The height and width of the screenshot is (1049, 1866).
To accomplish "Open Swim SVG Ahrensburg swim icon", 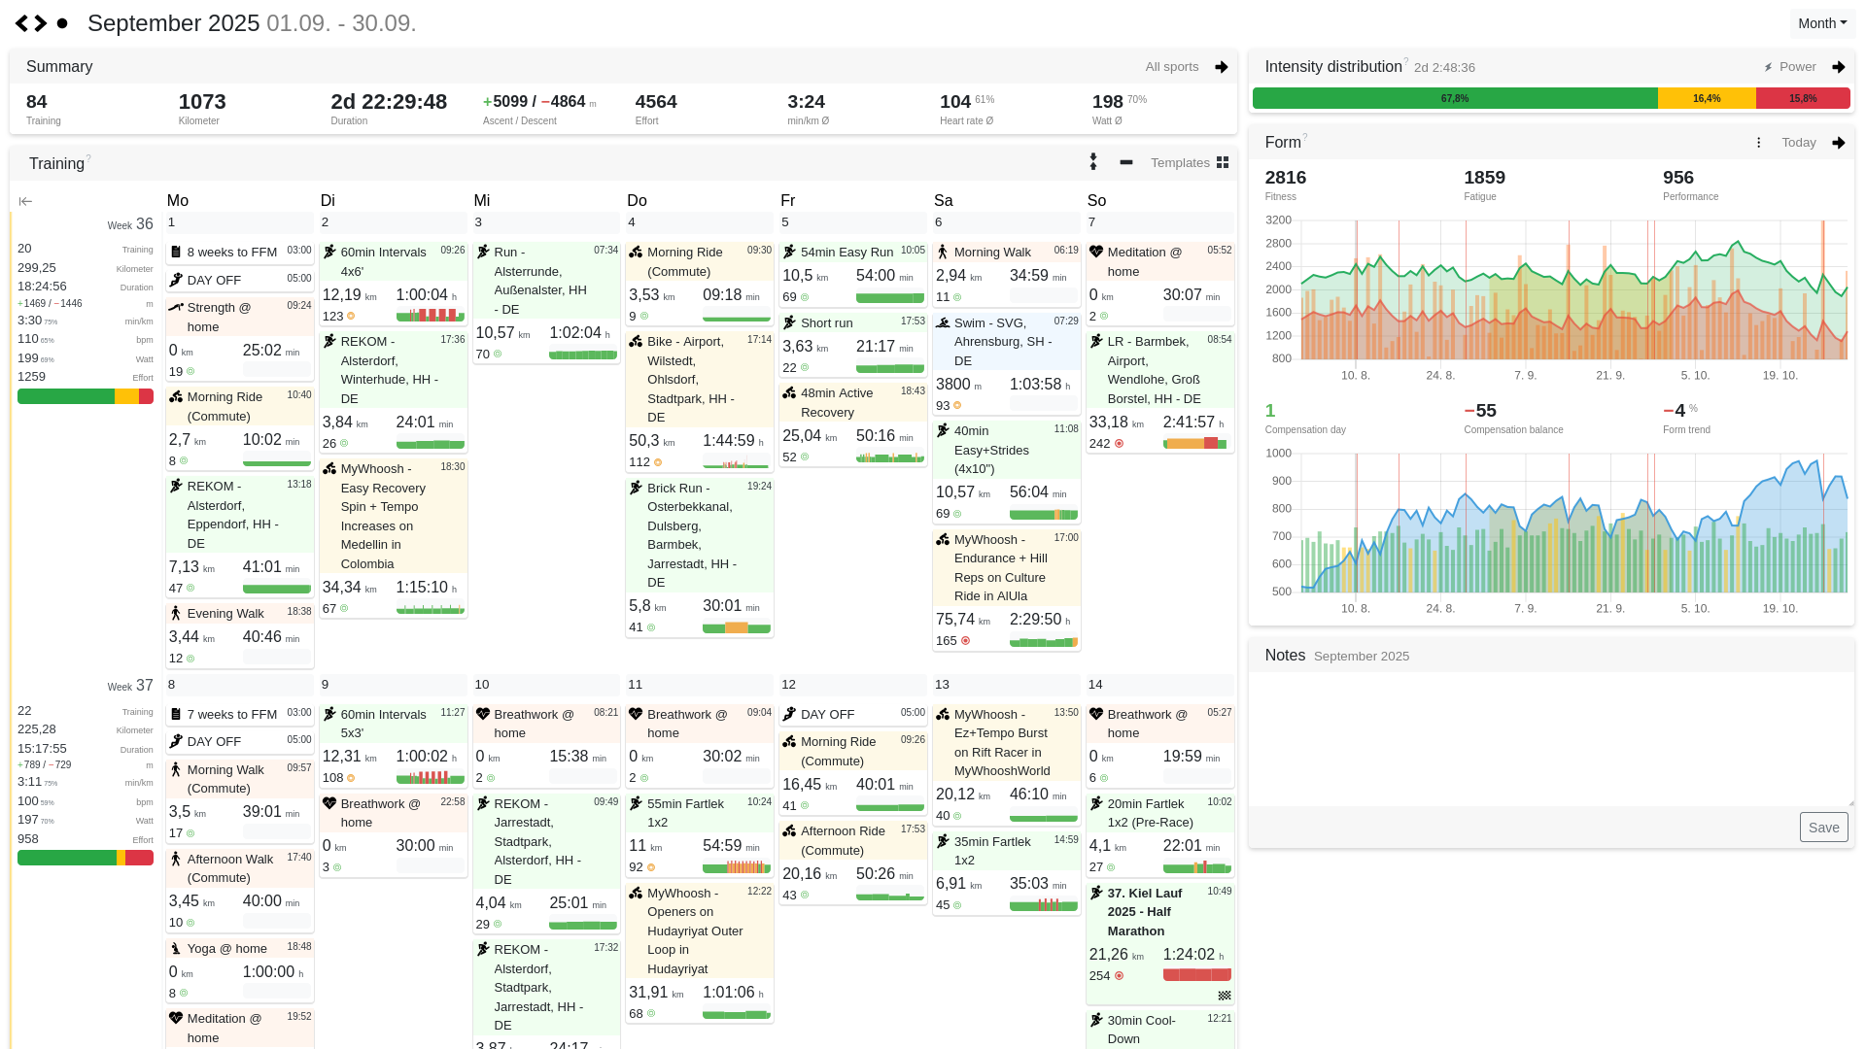I will pyautogui.click(x=943, y=323).
